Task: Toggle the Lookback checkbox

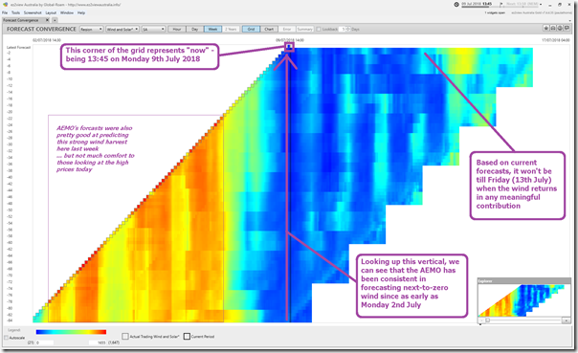Action: click(x=319, y=29)
